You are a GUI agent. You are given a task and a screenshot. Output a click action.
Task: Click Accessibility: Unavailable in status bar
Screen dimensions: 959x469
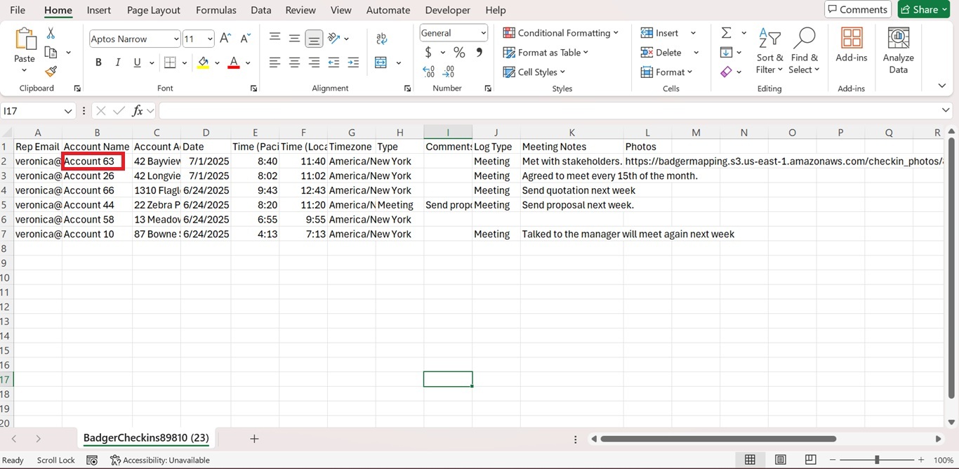point(159,460)
